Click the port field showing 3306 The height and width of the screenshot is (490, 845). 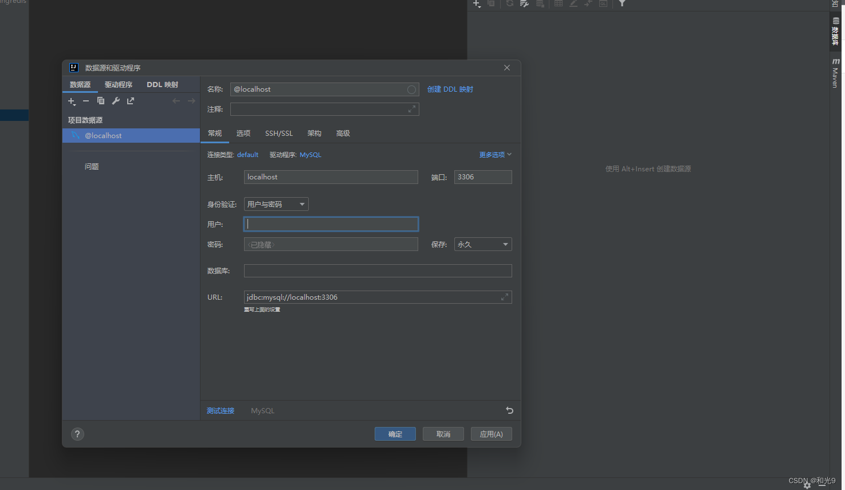coord(483,177)
